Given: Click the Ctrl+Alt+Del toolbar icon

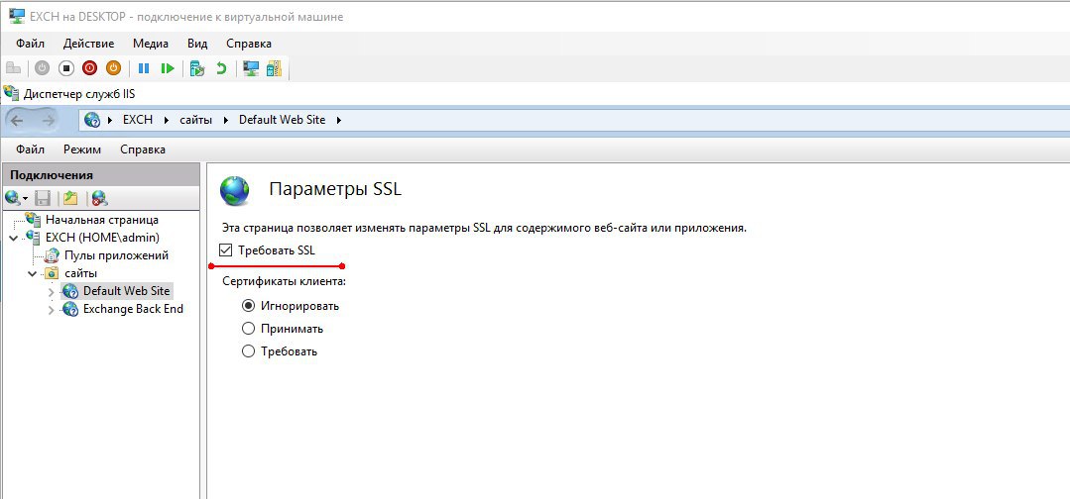Looking at the screenshot, I should pos(13,68).
